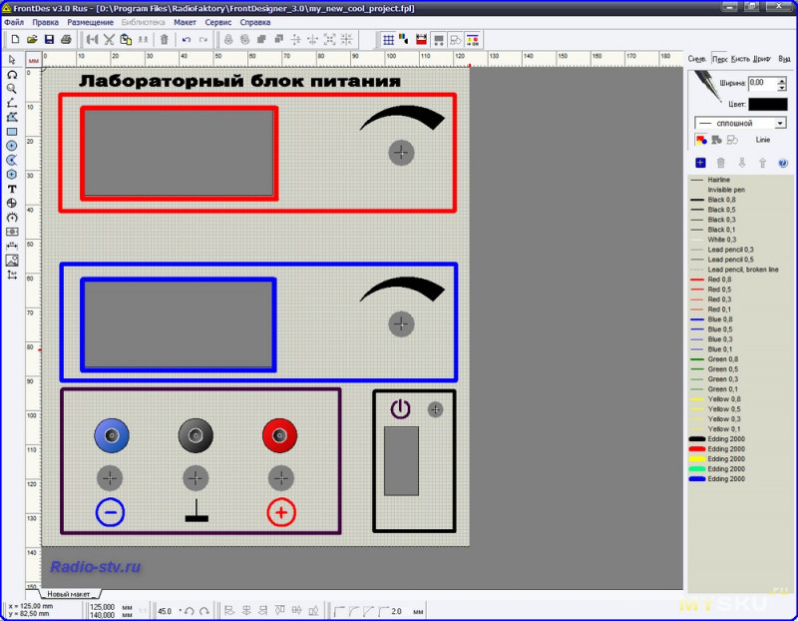798x621 pixels.
Task: Click the Ширина width spinner arrows
Action: 782,84
